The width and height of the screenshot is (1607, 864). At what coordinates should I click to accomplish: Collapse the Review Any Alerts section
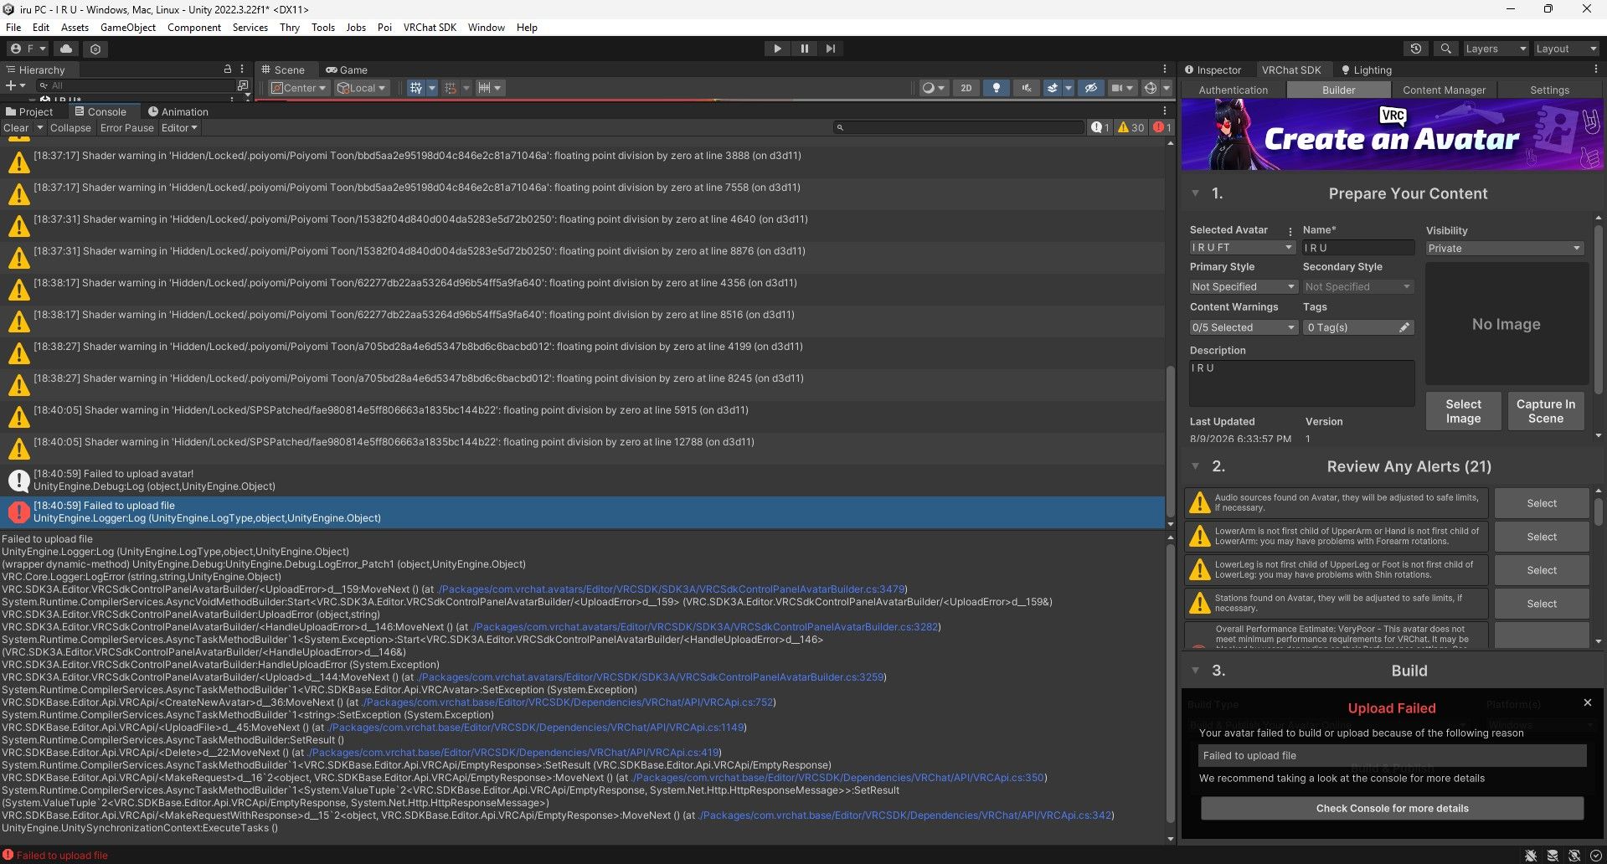click(x=1195, y=466)
